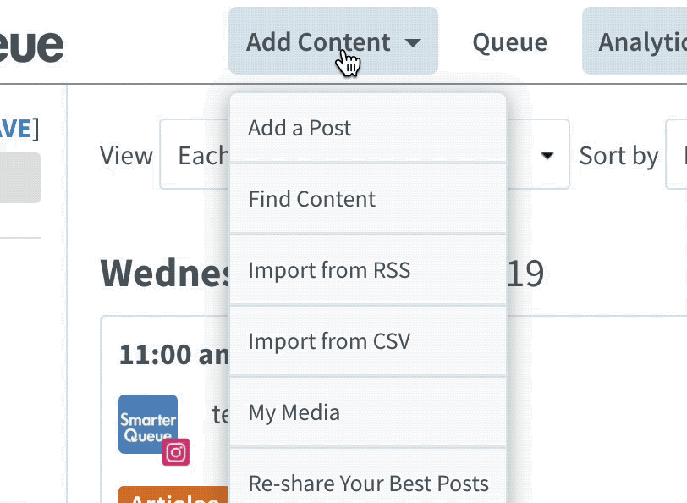Click the View dropdown's black arrow
This screenshot has height=503, width=687.
547,155
